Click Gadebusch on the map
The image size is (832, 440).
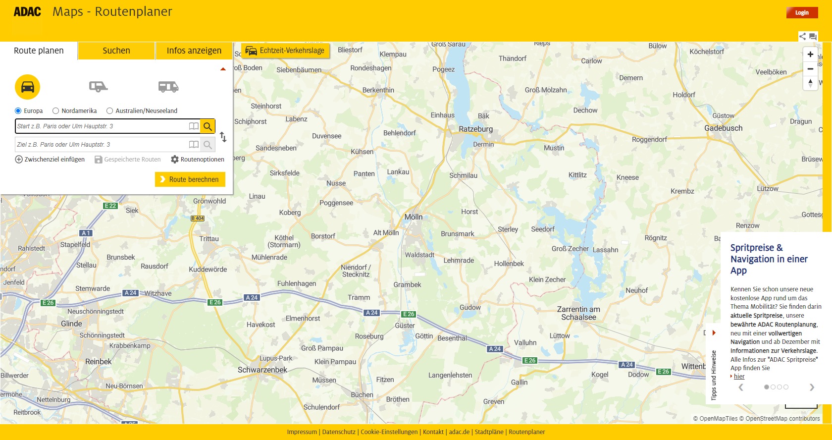click(724, 128)
